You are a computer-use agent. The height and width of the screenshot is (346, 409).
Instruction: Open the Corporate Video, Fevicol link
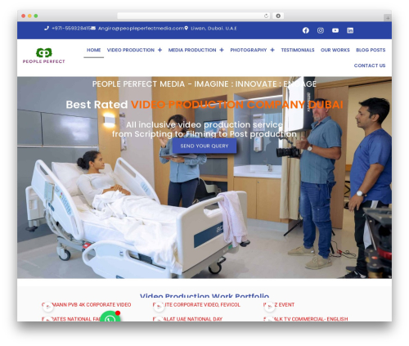(x=196, y=304)
